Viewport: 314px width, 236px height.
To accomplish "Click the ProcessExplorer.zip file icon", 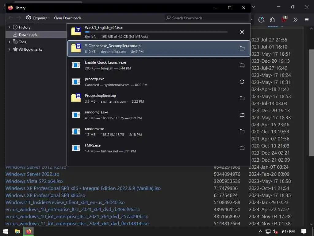I will tap(76, 98).
